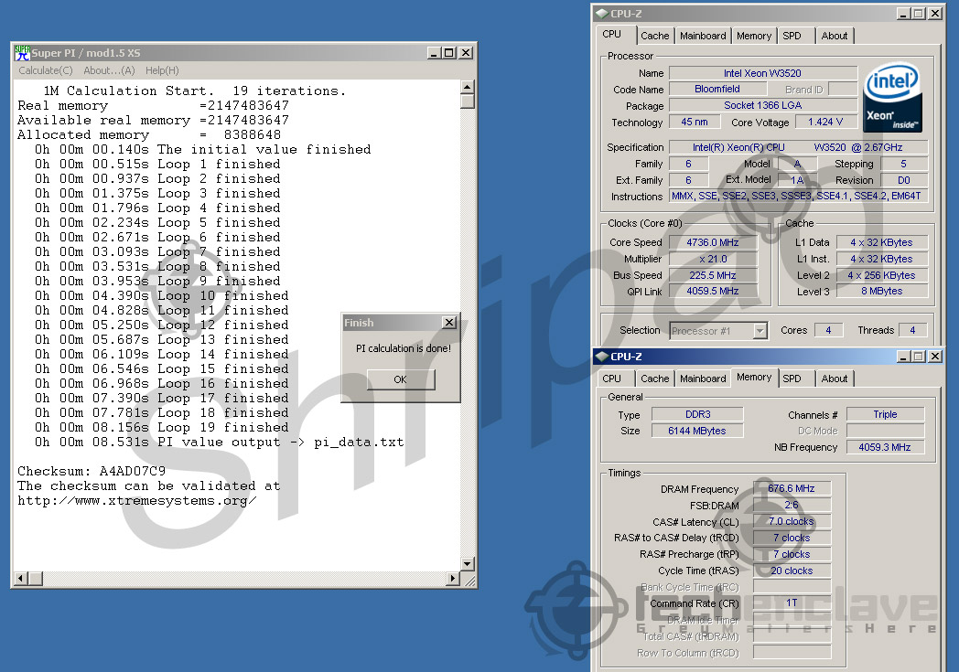
Task: Click the 7.0 clocks CAS latency value
Action: [x=792, y=521]
